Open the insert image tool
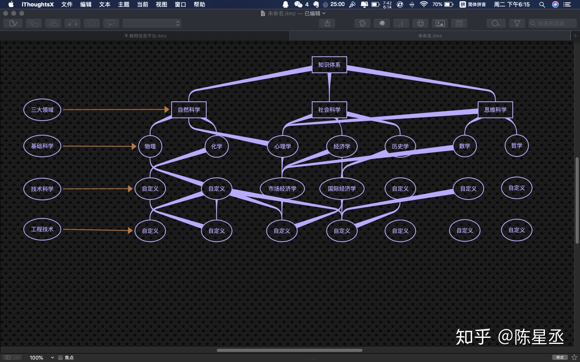 [440, 23]
